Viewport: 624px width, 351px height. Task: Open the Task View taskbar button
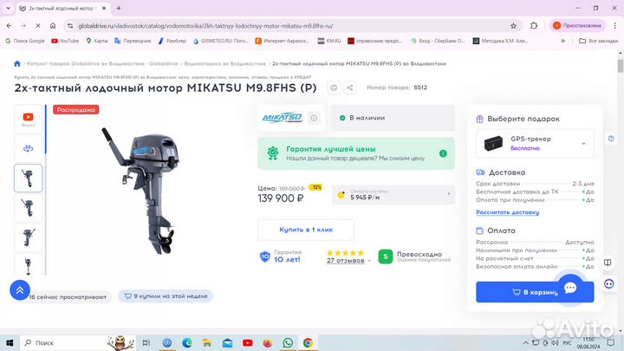pos(146,342)
